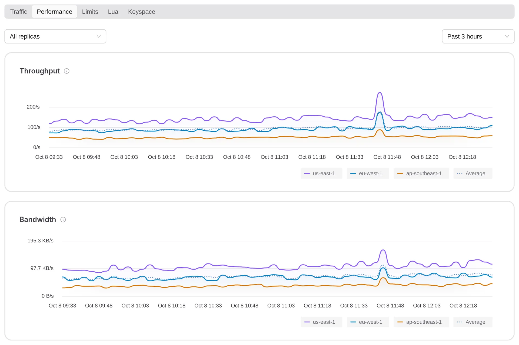Click Oct 8 11:03 label under Bandwidth chart

click(281, 306)
